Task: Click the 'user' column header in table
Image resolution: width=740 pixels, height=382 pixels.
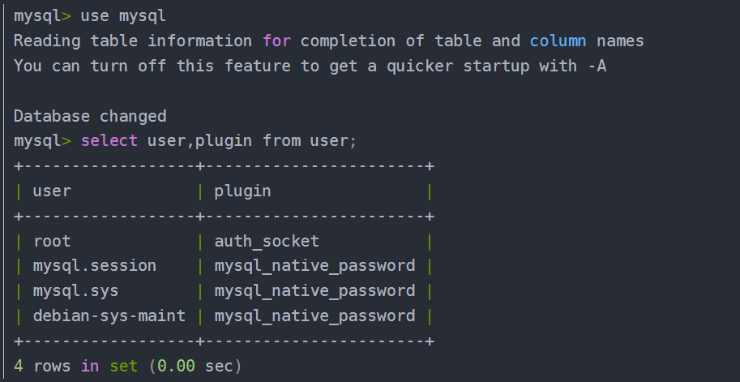Action: [x=52, y=191]
